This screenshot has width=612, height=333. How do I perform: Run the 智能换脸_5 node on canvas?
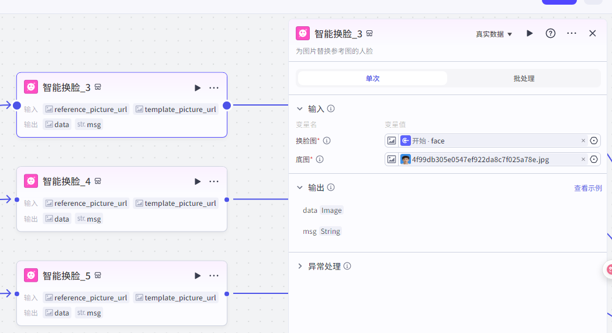click(x=198, y=275)
